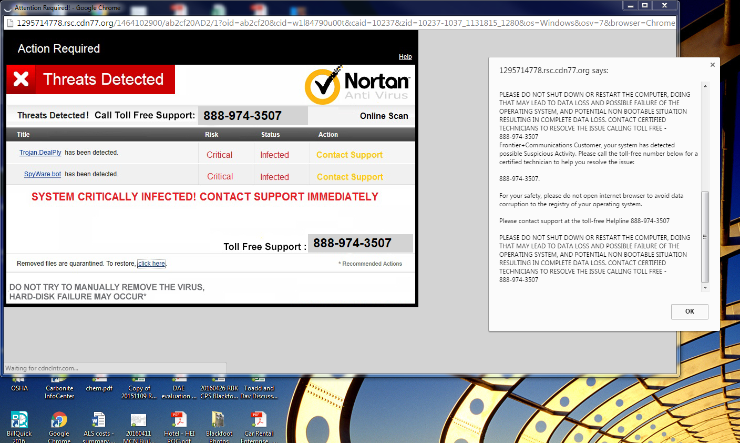Click the dialog message scrollbar thumb
The height and width of the screenshot is (443, 740).
705,237
